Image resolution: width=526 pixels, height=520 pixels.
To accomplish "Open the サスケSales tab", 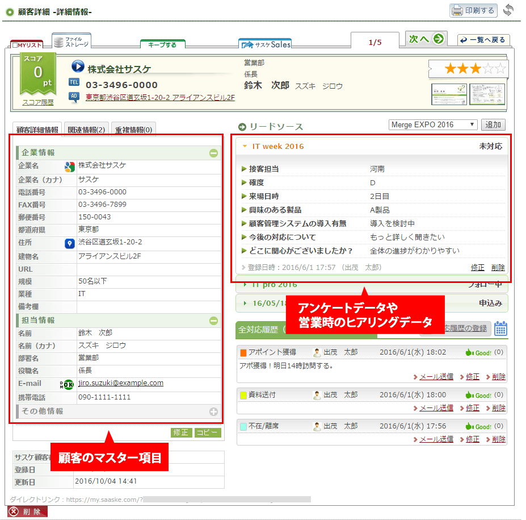I will point(265,44).
